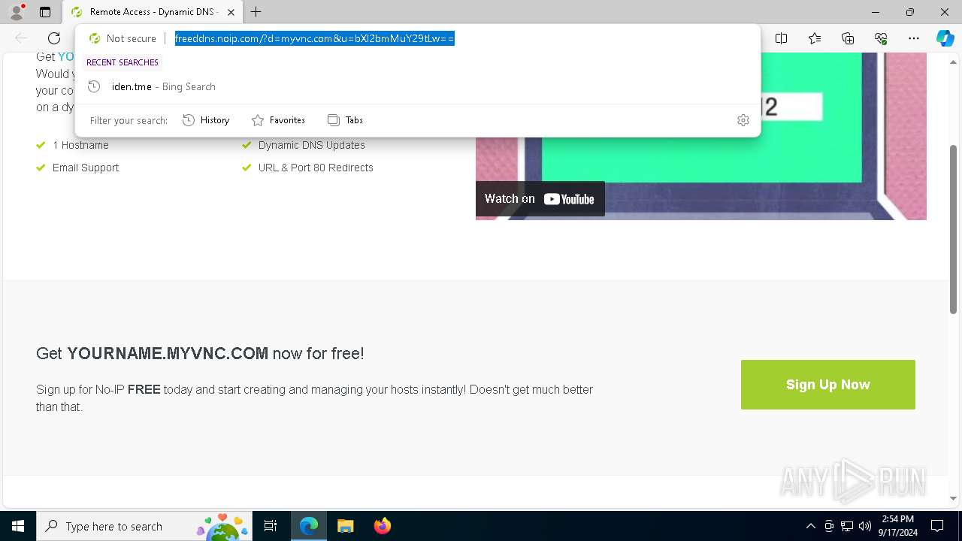The width and height of the screenshot is (962, 541).
Task: Open Microsoft Edge from taskbar
Action: point(309,526)
